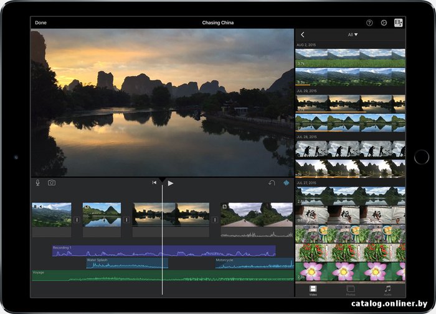Click the undo arrow icon
This screenshot has width=436, height=314.
point(272,183)
